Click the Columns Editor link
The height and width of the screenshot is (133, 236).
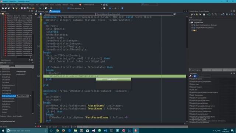[6, 116]
